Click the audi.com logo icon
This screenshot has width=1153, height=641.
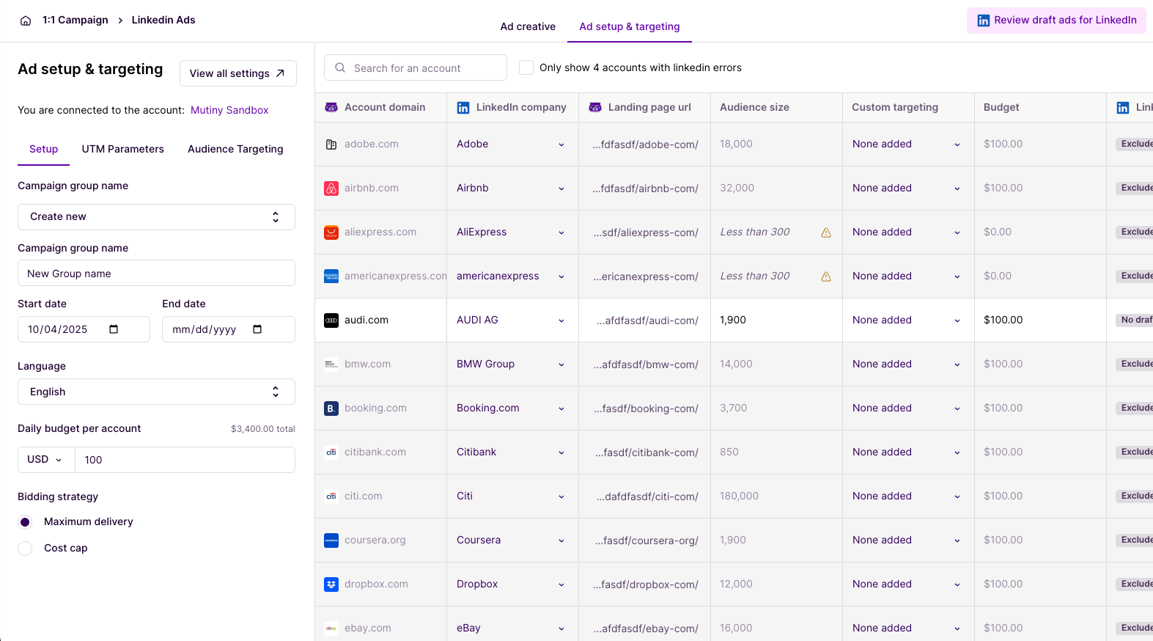tap(331, 320)
